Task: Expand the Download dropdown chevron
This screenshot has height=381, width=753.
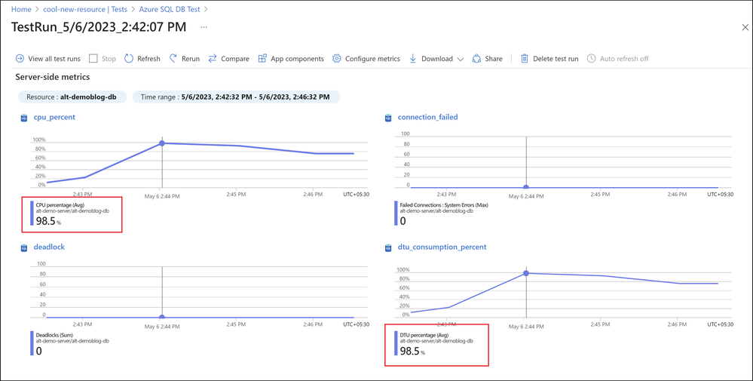Action: pyautogui.click(x=461, y=59)
